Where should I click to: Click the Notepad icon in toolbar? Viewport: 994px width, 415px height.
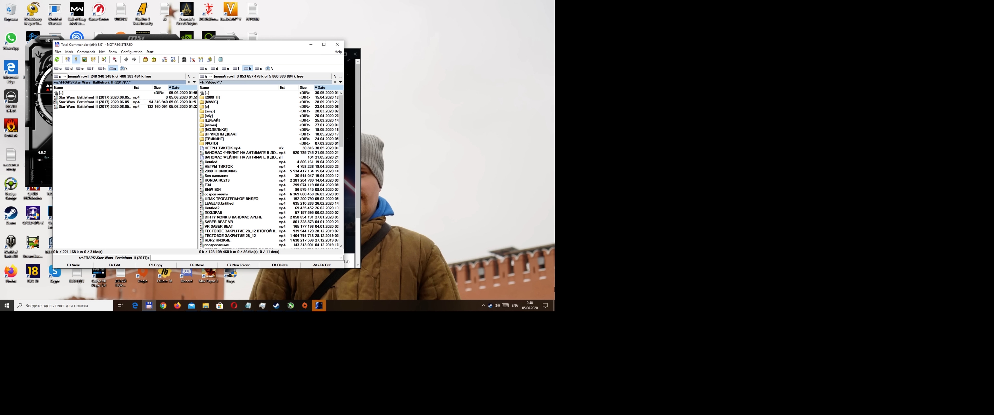tap(220, 59)
